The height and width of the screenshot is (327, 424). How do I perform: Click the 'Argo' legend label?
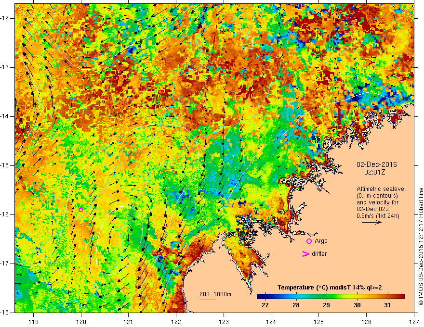(321, 241)
